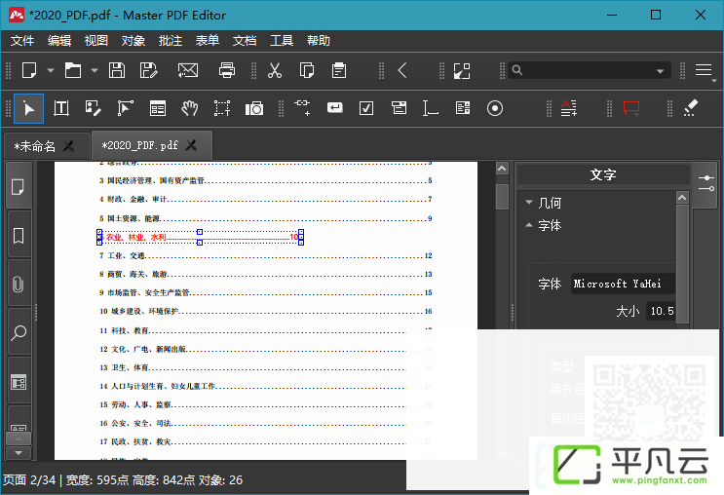Open the 视图 menu
The width and height of the screenshot is (724, 495).
(96, 41)
